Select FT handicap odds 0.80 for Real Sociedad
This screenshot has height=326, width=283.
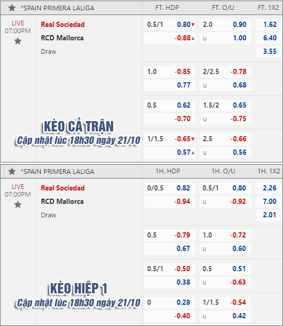pos(184,24)
